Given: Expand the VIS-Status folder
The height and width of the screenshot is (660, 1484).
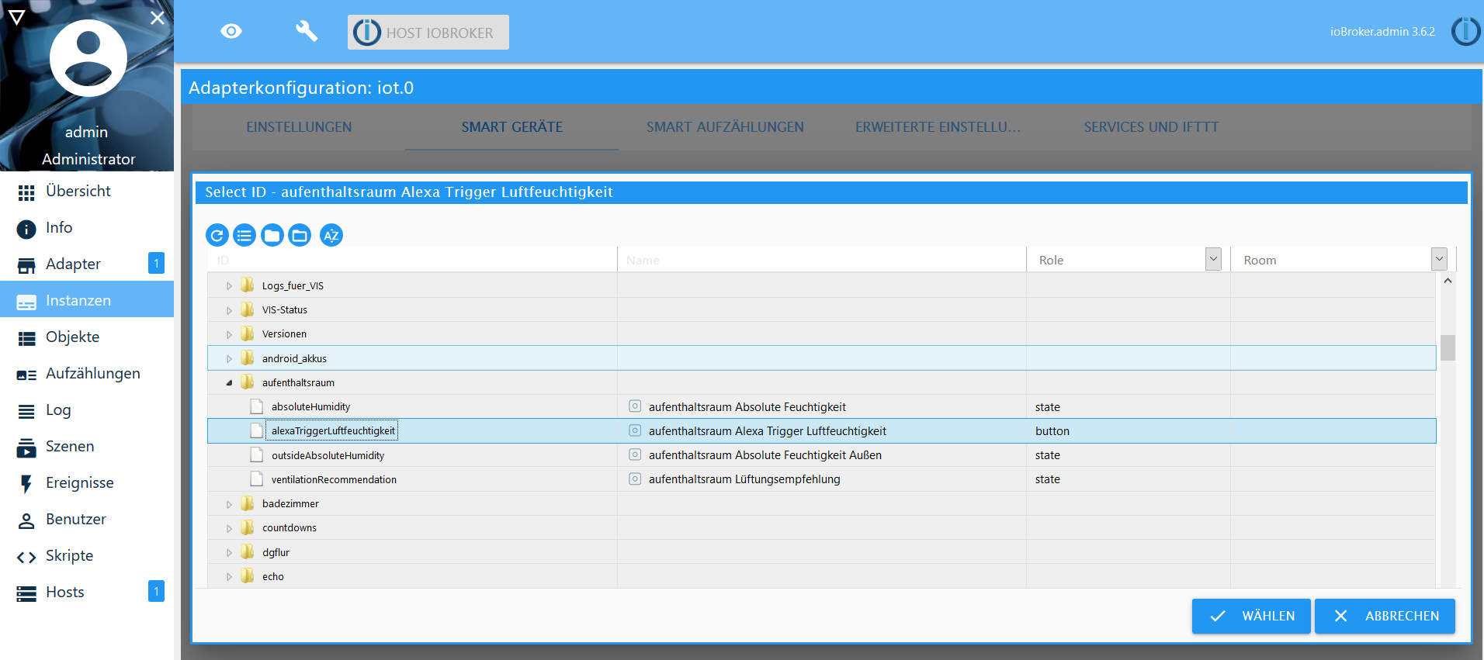Looking at the screenshot, I should tap(229, 310).
